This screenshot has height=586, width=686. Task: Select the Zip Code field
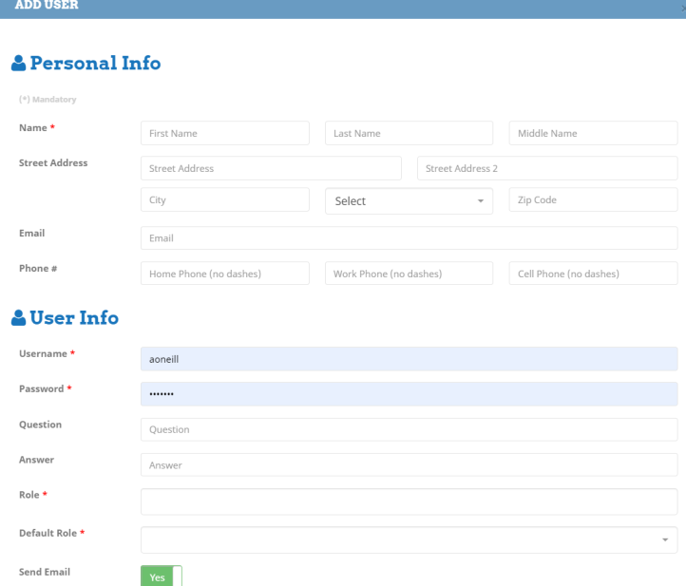(x=593, y=200)
